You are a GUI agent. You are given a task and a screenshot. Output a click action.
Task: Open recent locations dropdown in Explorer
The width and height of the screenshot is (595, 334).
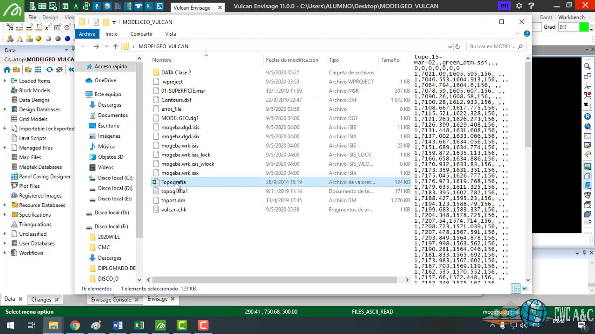click(106, 46)
